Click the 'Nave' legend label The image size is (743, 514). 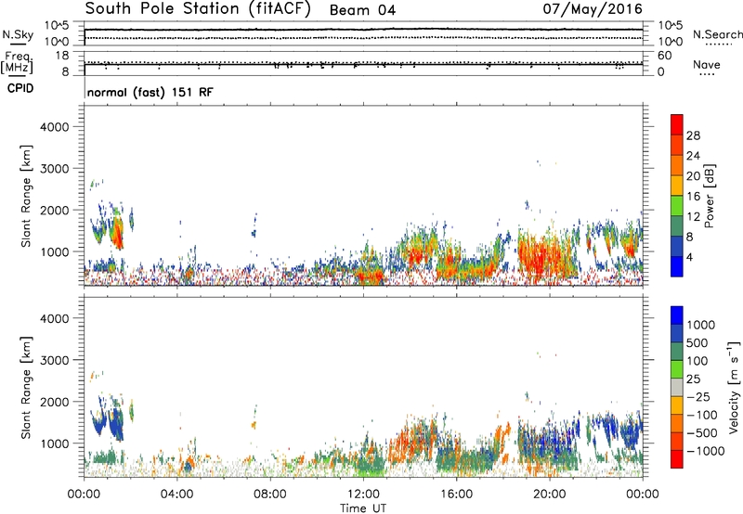point(707,65)
